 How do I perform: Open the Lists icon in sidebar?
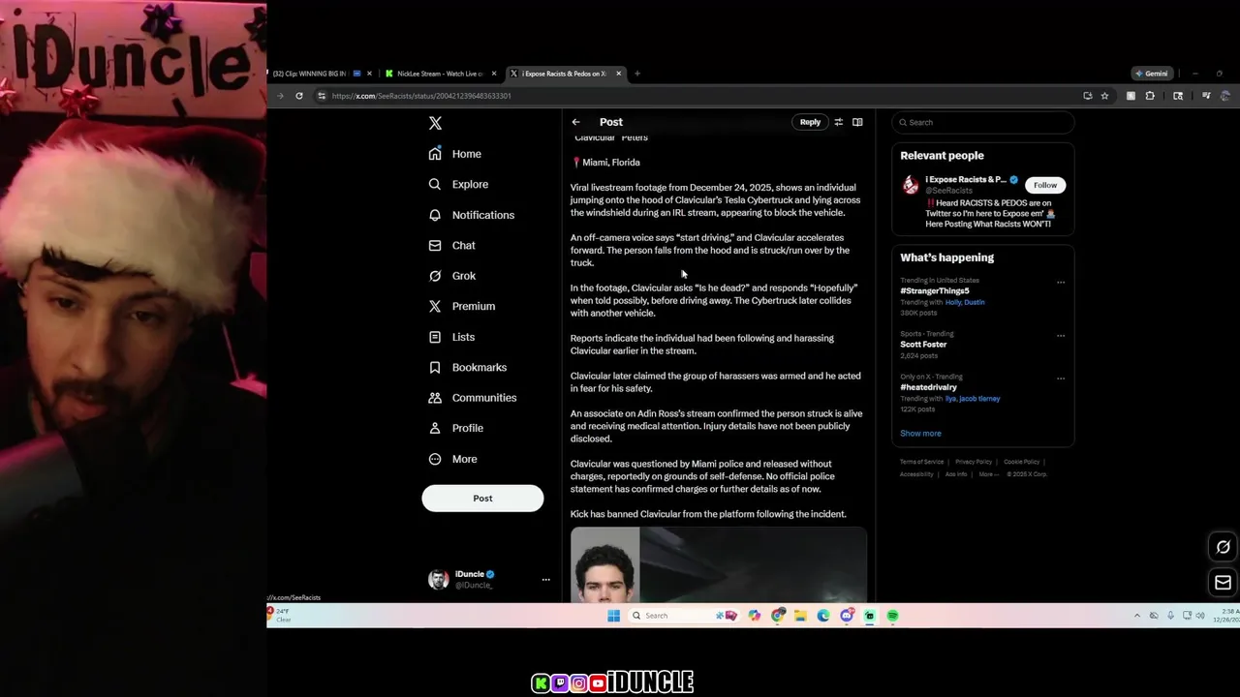tap(435, 337)
